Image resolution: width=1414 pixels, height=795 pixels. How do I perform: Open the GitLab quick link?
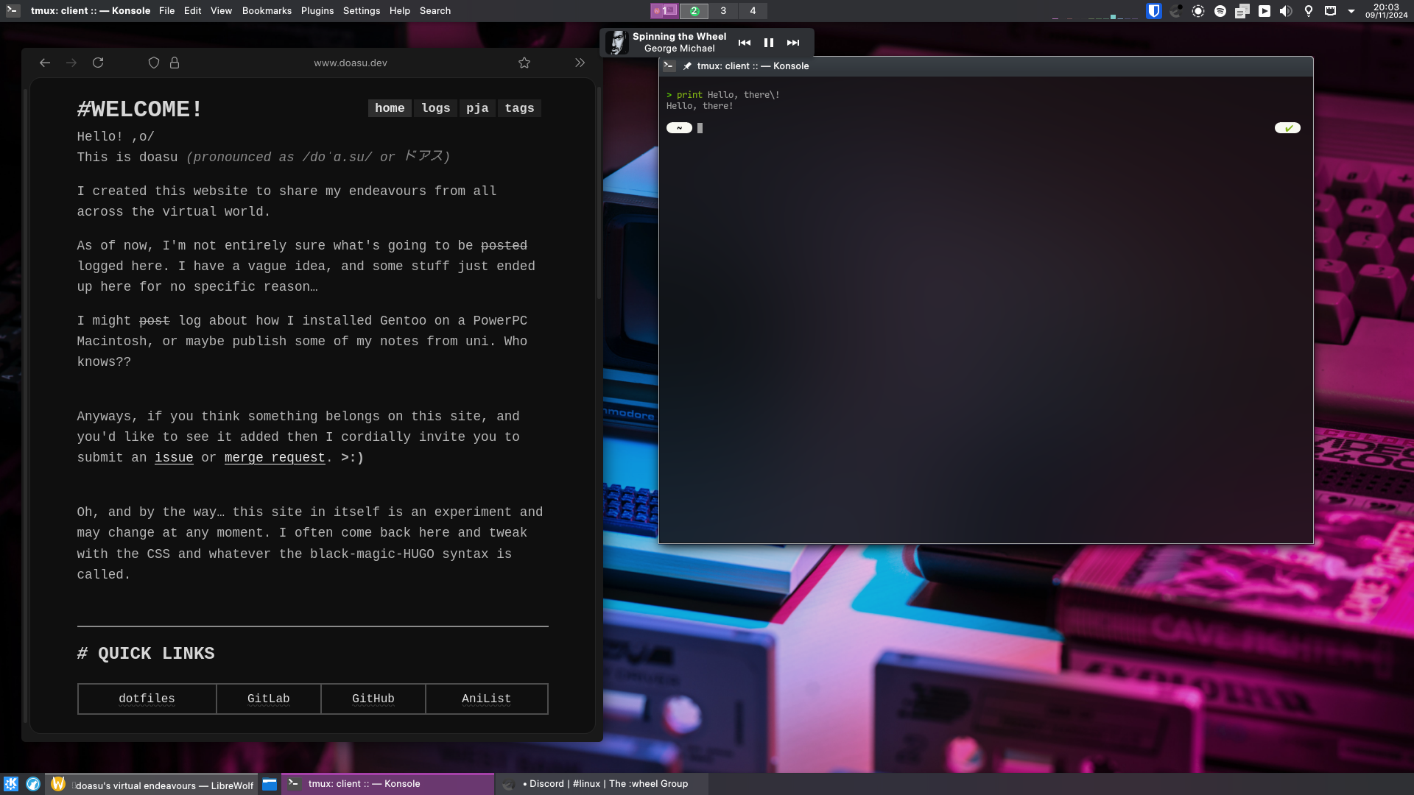click(x=268, y=699)
